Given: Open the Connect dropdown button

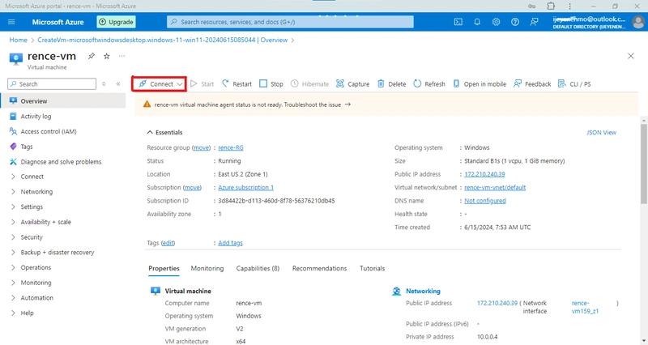Looking at the screenshot, I should click(160, 84).
